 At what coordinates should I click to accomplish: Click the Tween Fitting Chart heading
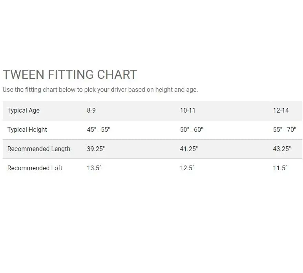pyautogui.click(x=70, y=75)
